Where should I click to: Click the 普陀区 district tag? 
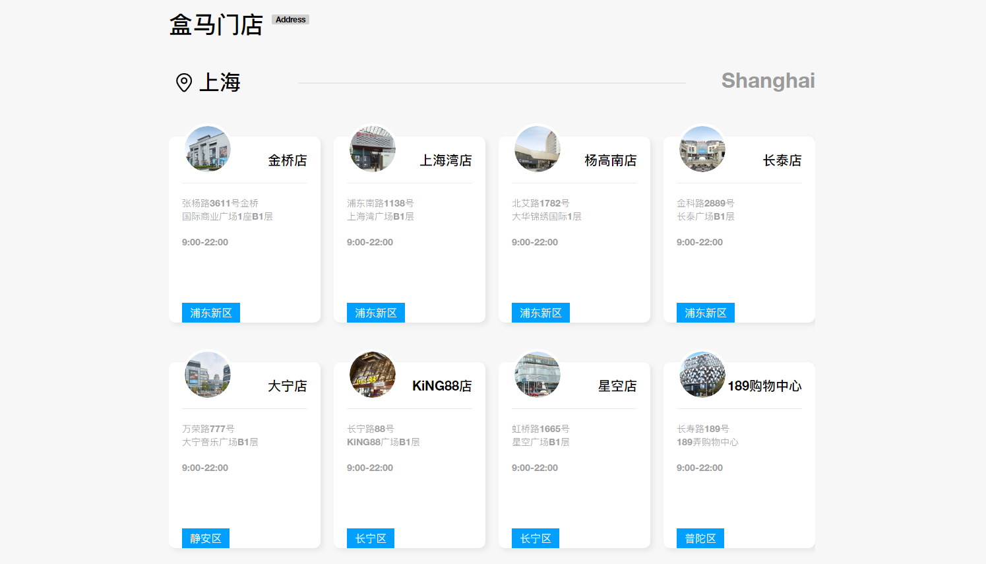(x=700, y=538)
